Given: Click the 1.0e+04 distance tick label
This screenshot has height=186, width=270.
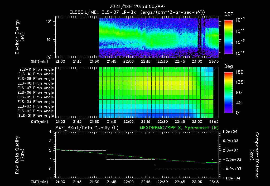Looking at the screenshot, I should click(230, 132).
